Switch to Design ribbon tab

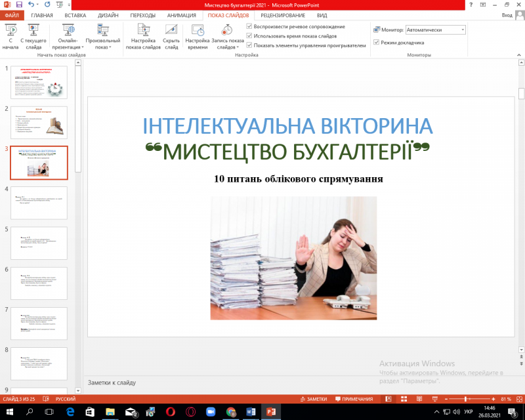coord(108,15)
